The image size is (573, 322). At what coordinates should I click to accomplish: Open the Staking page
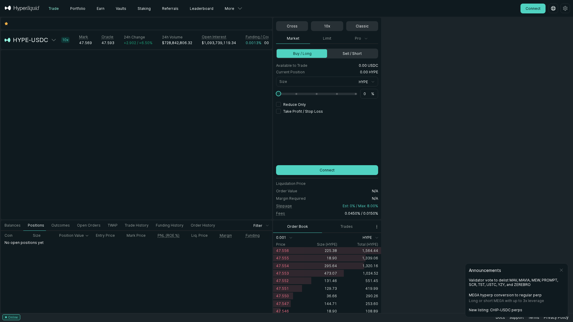[x=144, y=8]
